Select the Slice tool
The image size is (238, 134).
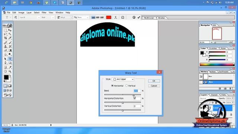pos(10,38)
